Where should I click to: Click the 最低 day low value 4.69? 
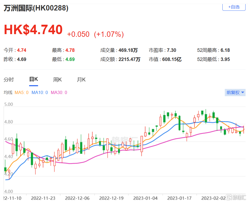pyautogui.click(x=70, y=59)
